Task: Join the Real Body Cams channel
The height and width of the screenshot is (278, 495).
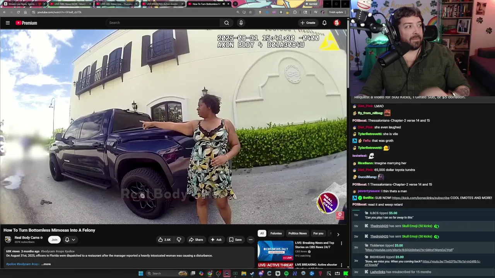Action: (55, 240)
